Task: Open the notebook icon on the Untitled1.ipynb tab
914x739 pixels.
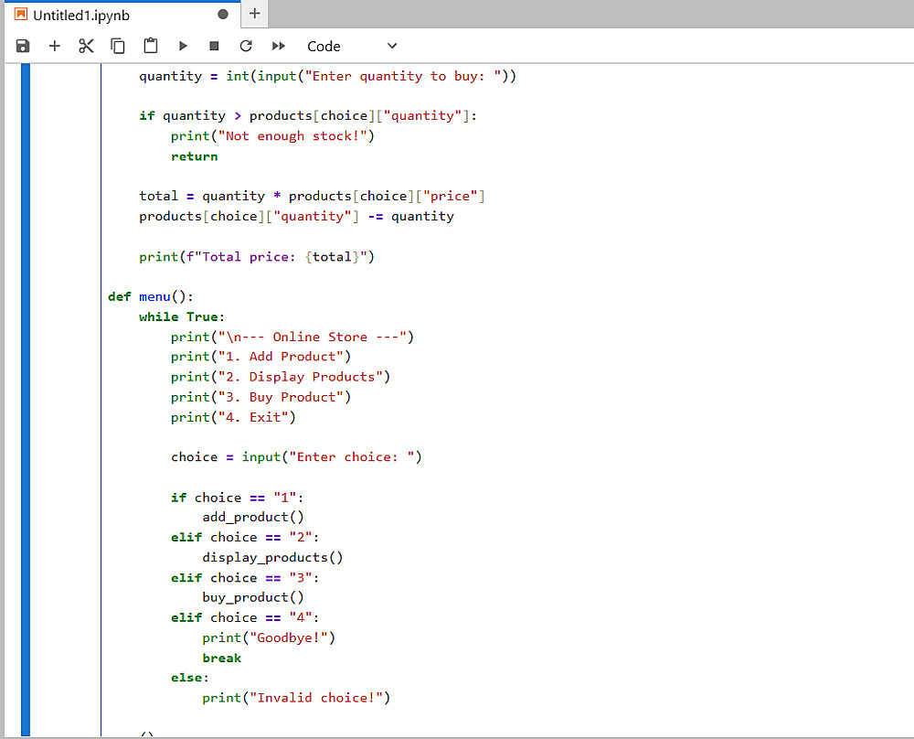Action: click(x=21, y=15)
